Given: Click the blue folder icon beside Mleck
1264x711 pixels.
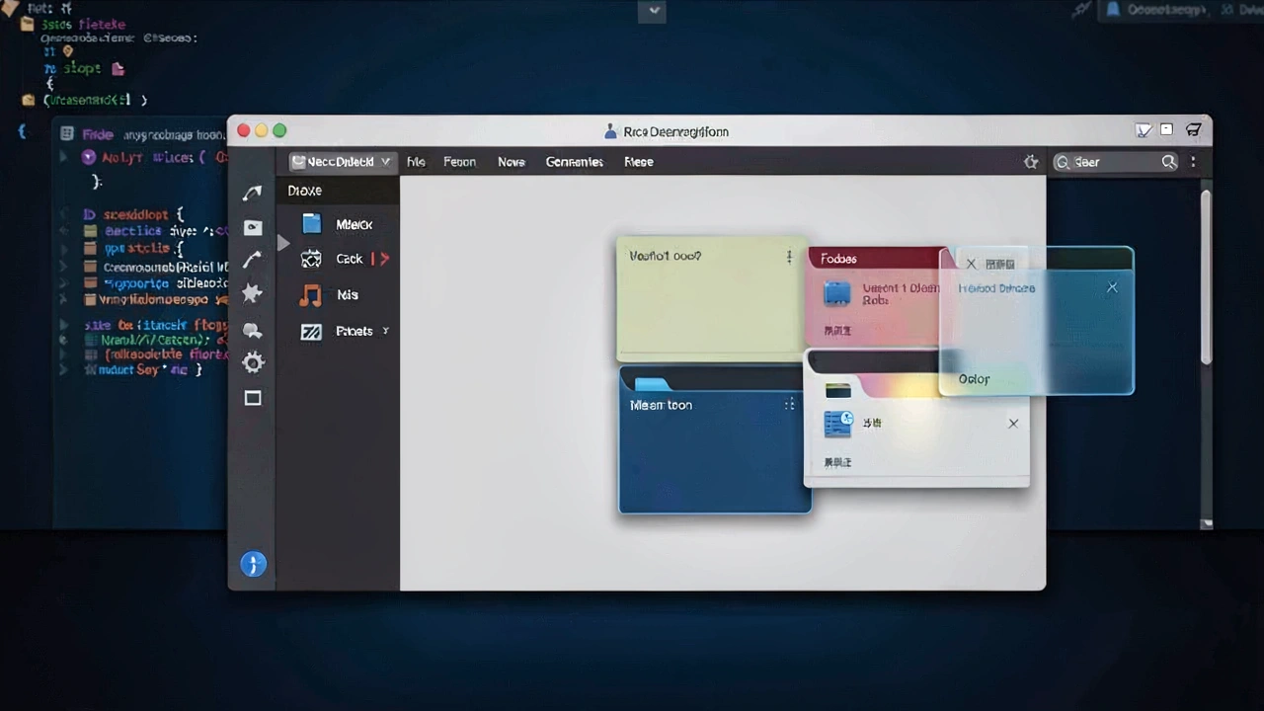Looking at the screenshot, I should pos(311,223).
